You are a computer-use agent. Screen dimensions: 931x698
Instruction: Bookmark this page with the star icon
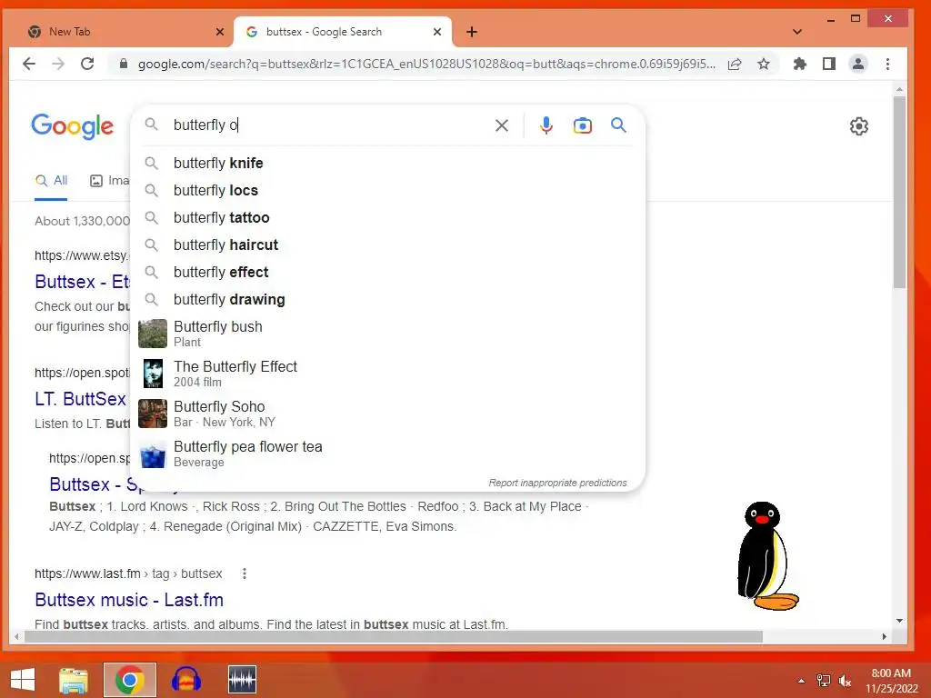tap(764, 64)
